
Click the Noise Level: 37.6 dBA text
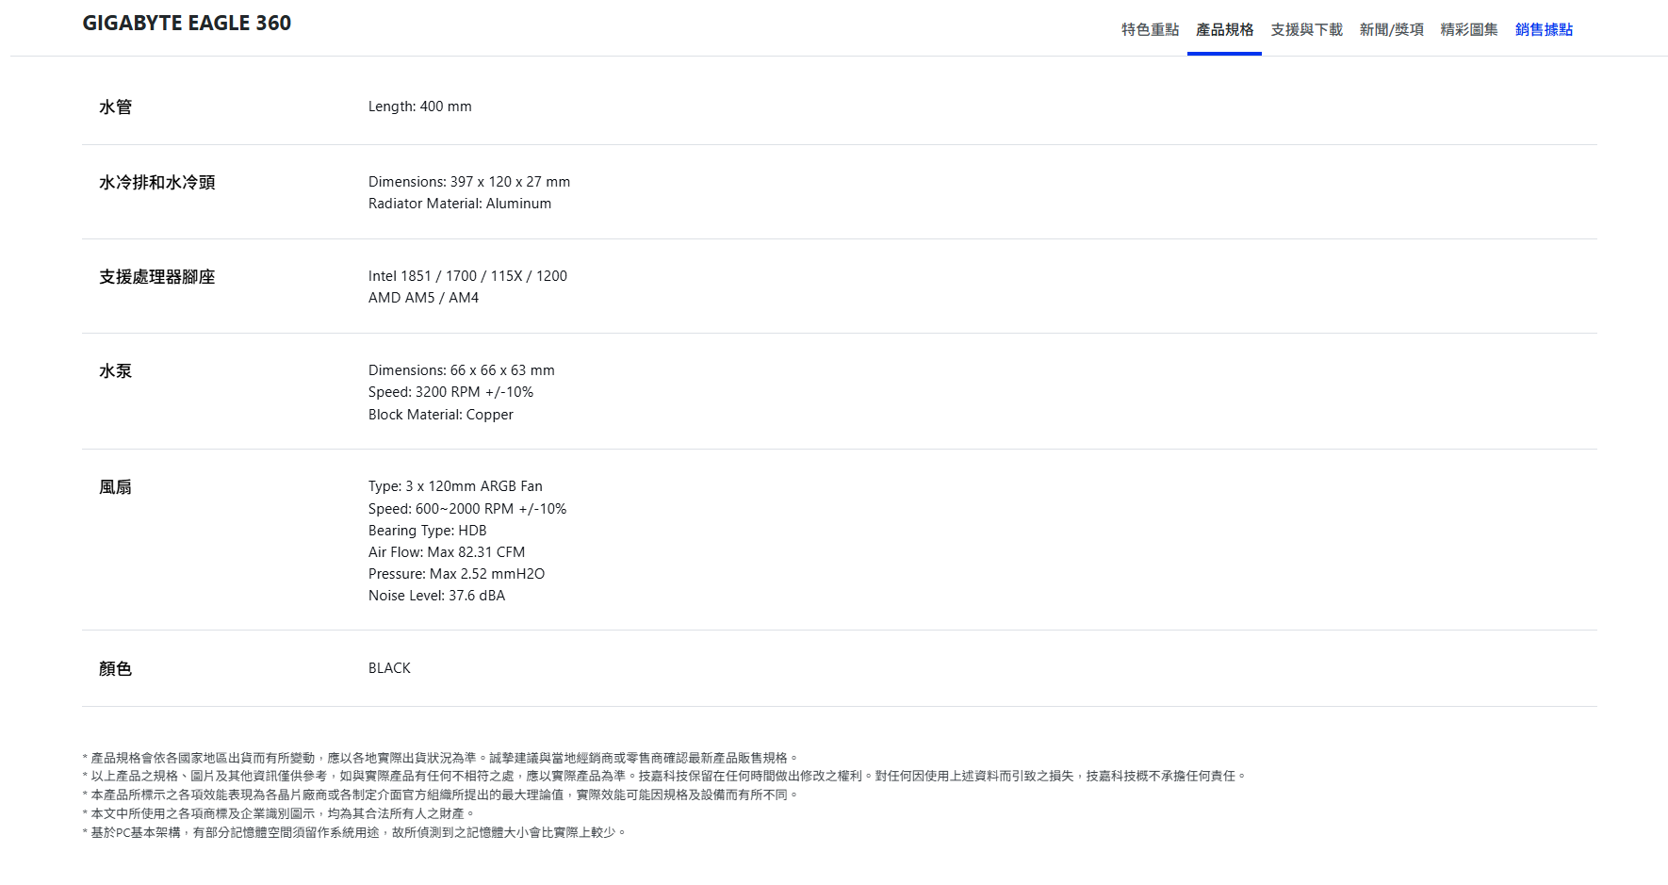pos(436,596)
